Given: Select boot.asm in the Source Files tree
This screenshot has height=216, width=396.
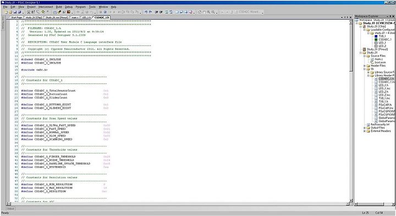Looking at the screenshot, I should 380,62.
